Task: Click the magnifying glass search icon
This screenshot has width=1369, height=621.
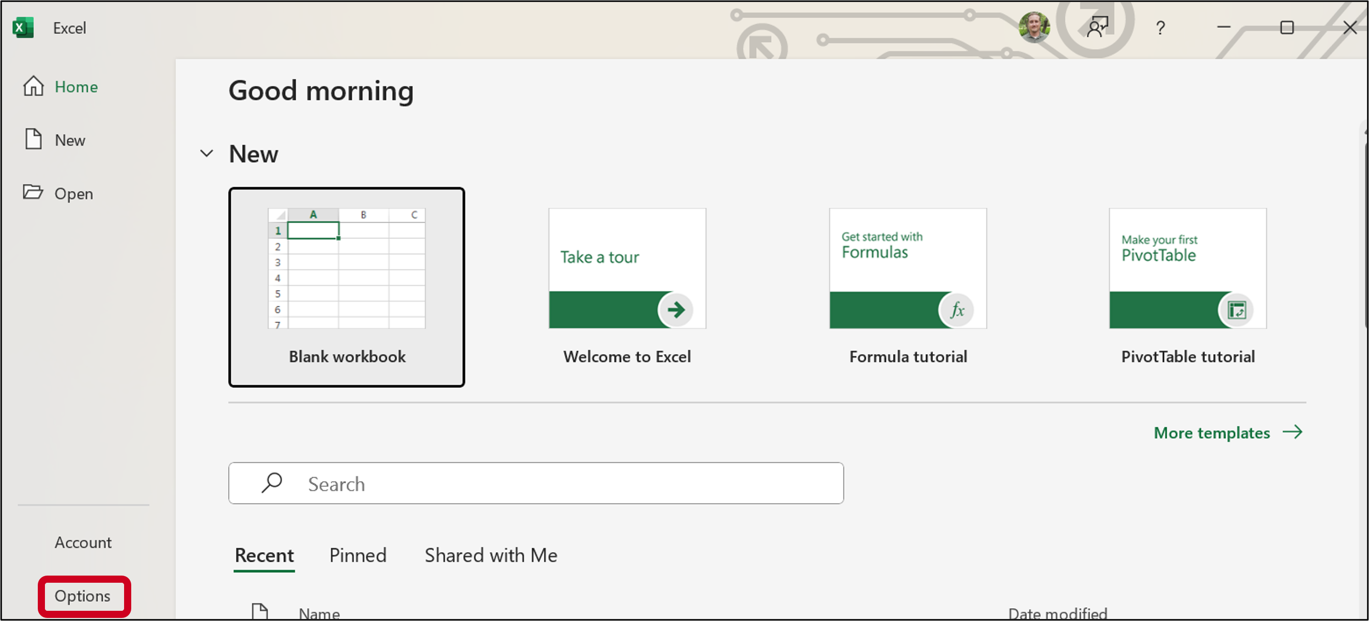Action: pyautogui.click(x=272, y=483)
